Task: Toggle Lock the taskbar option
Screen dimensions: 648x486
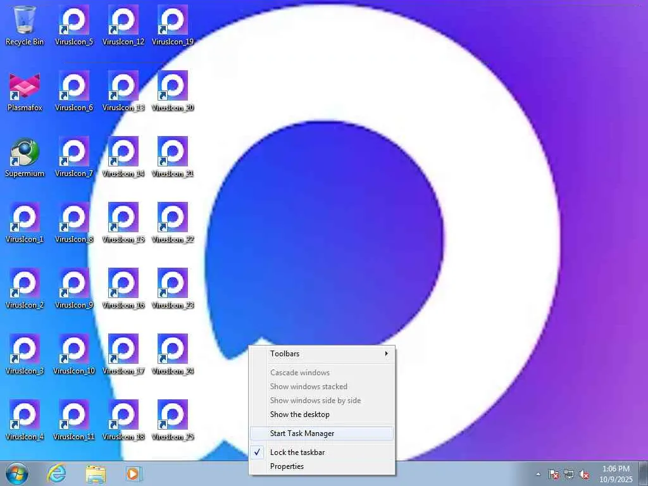Action: pos(321,452)
